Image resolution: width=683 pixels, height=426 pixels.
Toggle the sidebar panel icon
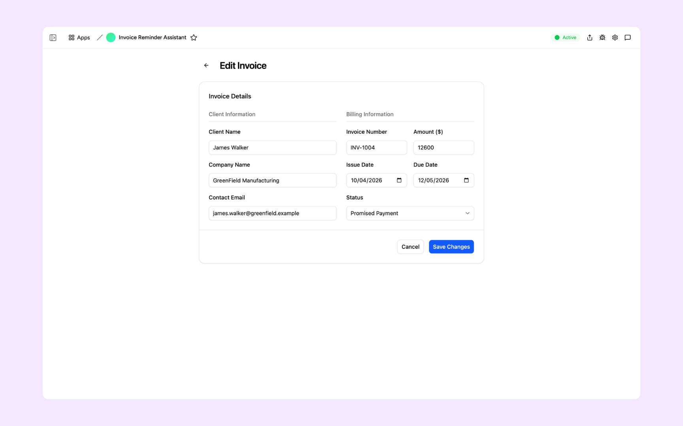point(53,37)
